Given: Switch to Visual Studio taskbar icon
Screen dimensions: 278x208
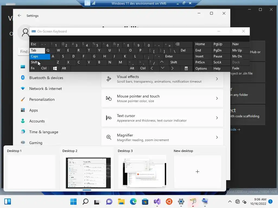Looking at the screenshot, I should point(157,201).
